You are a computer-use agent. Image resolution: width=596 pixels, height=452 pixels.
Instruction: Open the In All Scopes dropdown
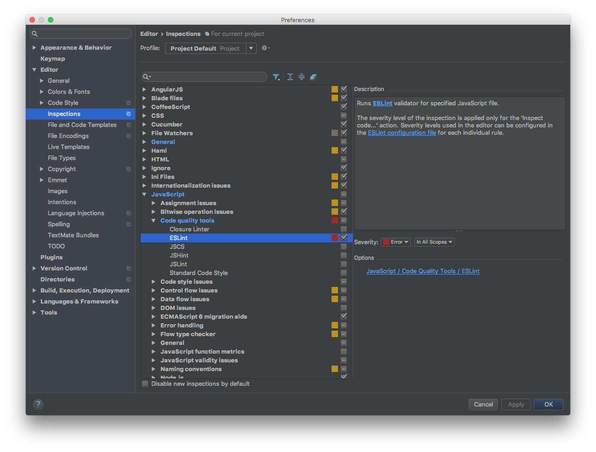(x=434, y=241)
